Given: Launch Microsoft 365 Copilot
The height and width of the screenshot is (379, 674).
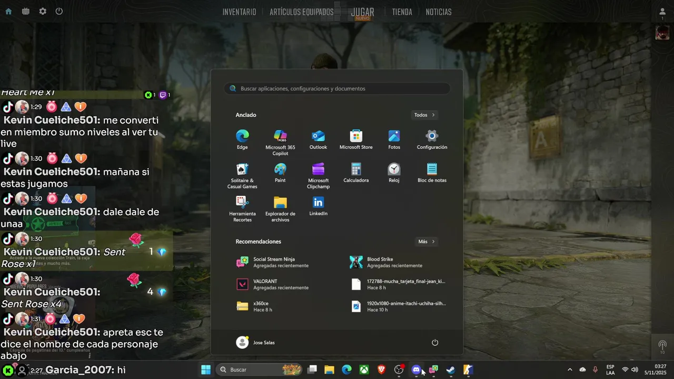Looking at the screenshot, I should [x=280, y=143].
